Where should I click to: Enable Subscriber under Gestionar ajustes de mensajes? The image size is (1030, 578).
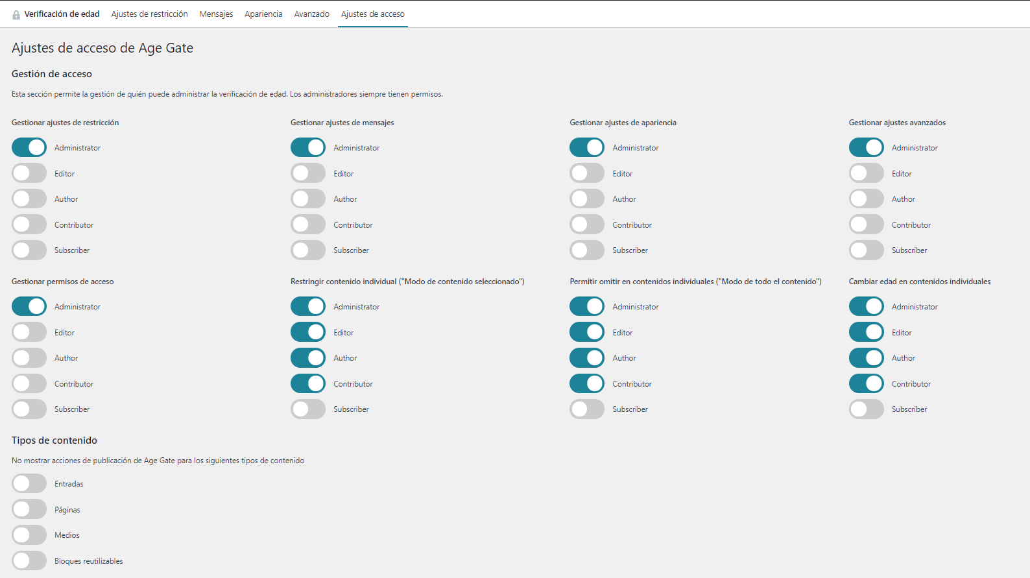(308, 250)
